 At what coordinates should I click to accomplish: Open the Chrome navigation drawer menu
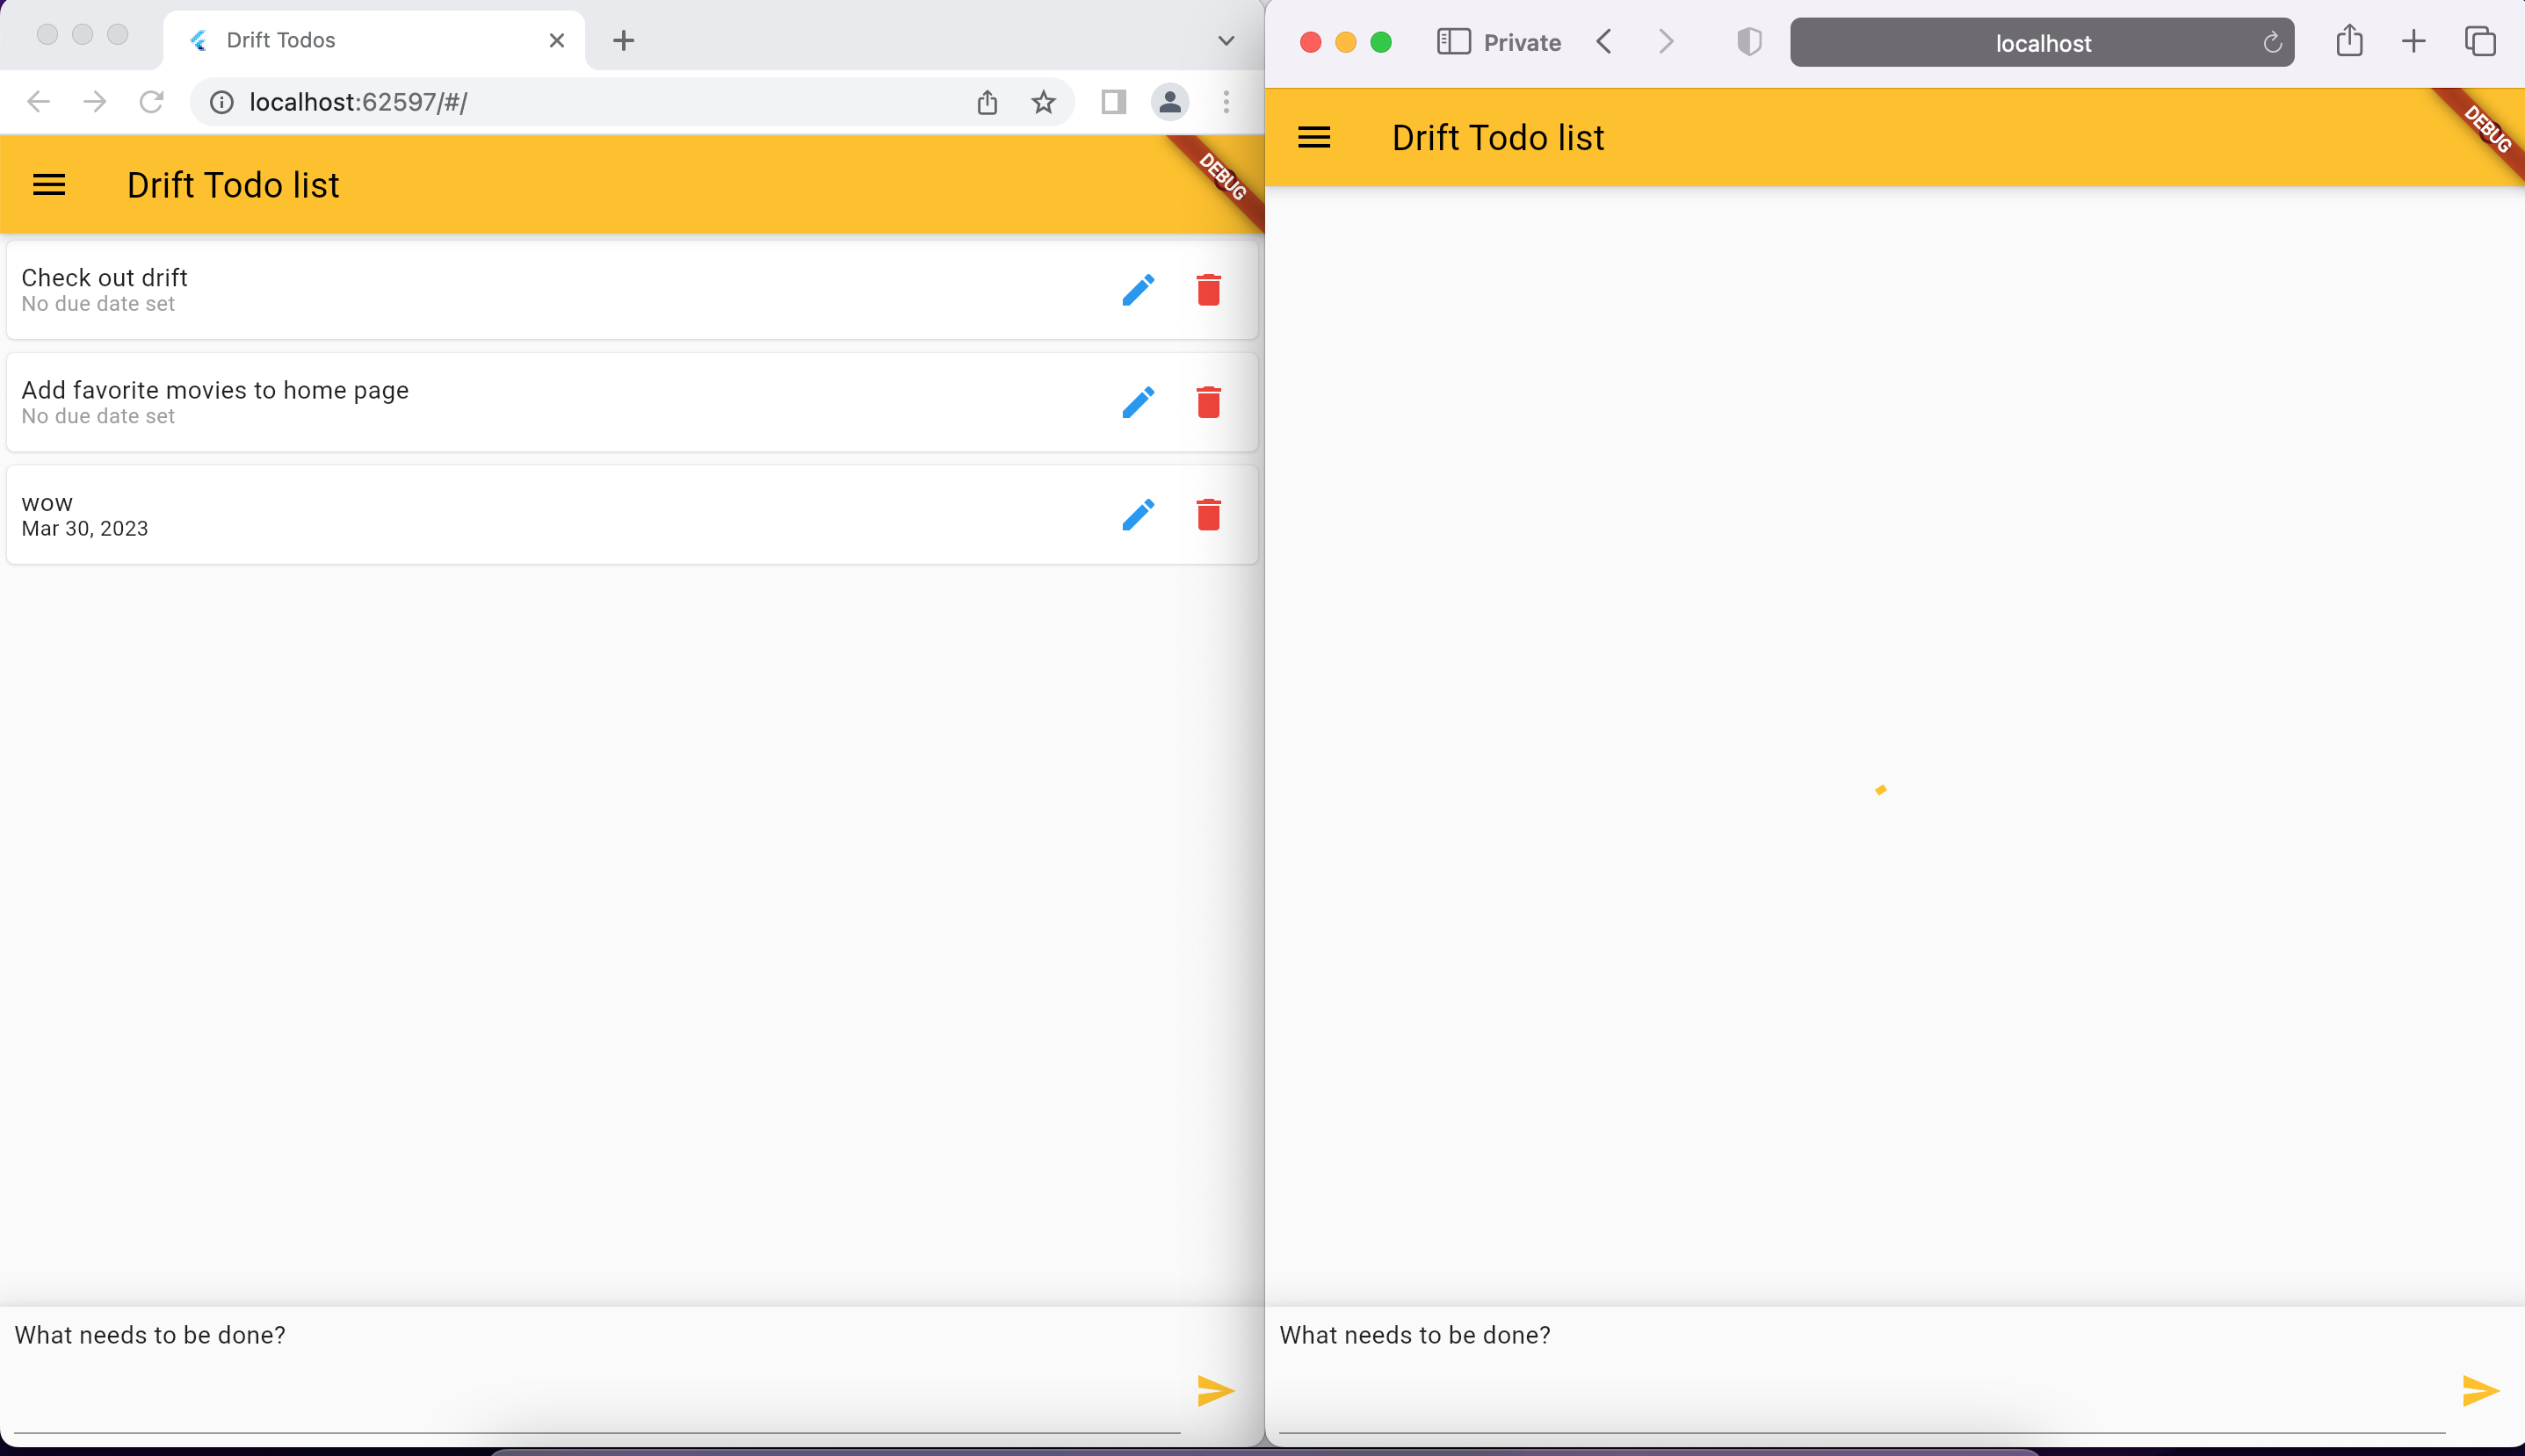[49, 184]
